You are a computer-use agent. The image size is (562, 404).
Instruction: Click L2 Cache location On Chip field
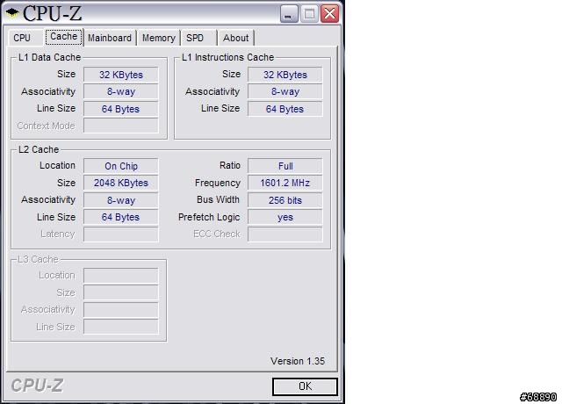(121, 166)
